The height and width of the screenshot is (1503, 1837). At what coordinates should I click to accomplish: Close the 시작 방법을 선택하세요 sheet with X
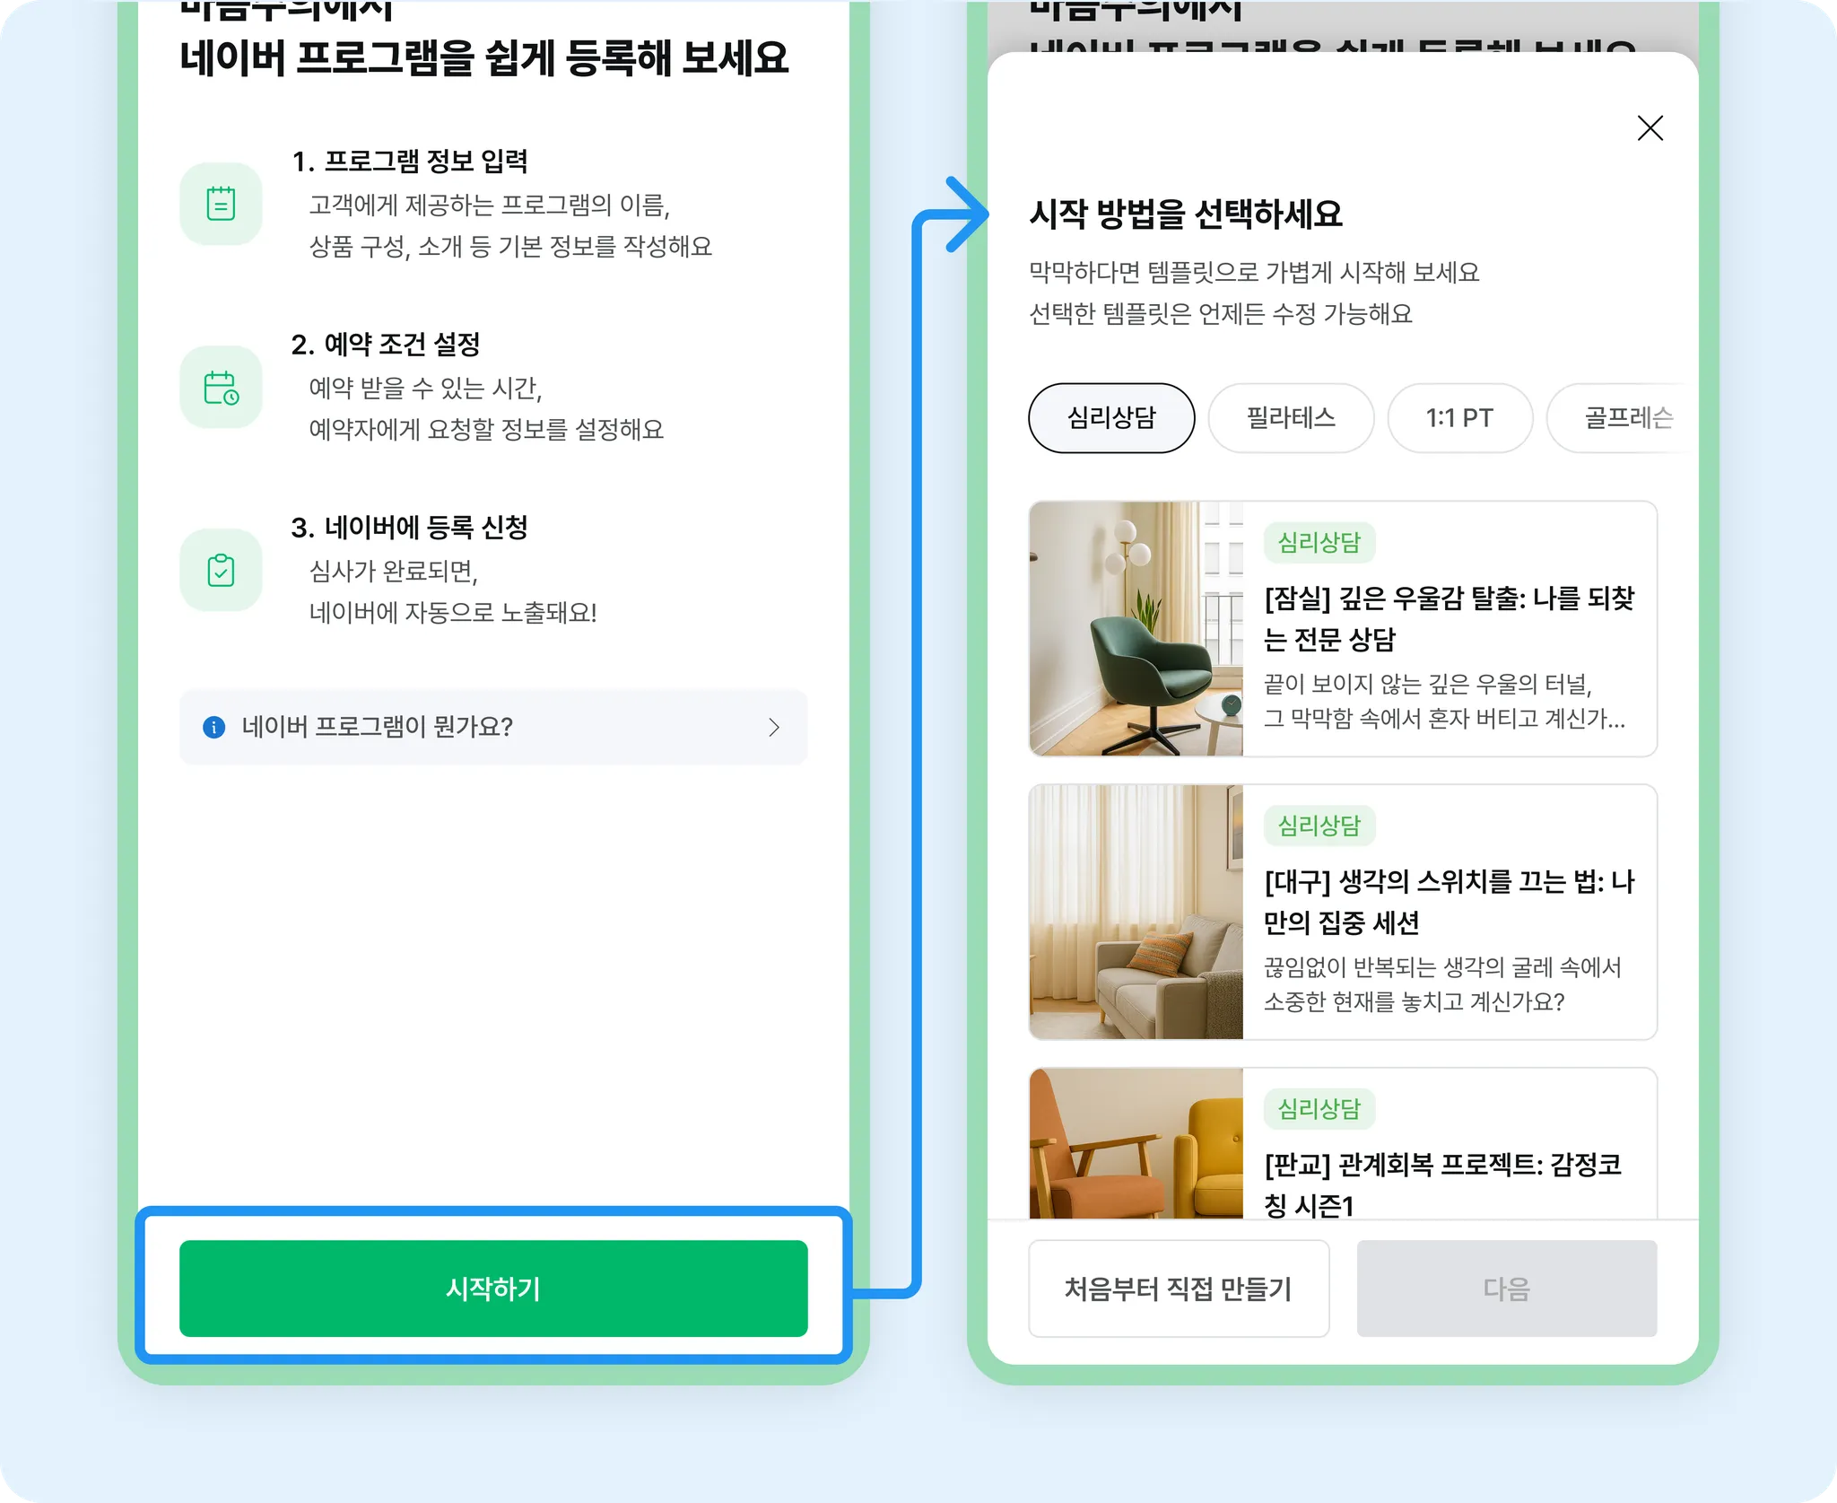(1650, 128)
